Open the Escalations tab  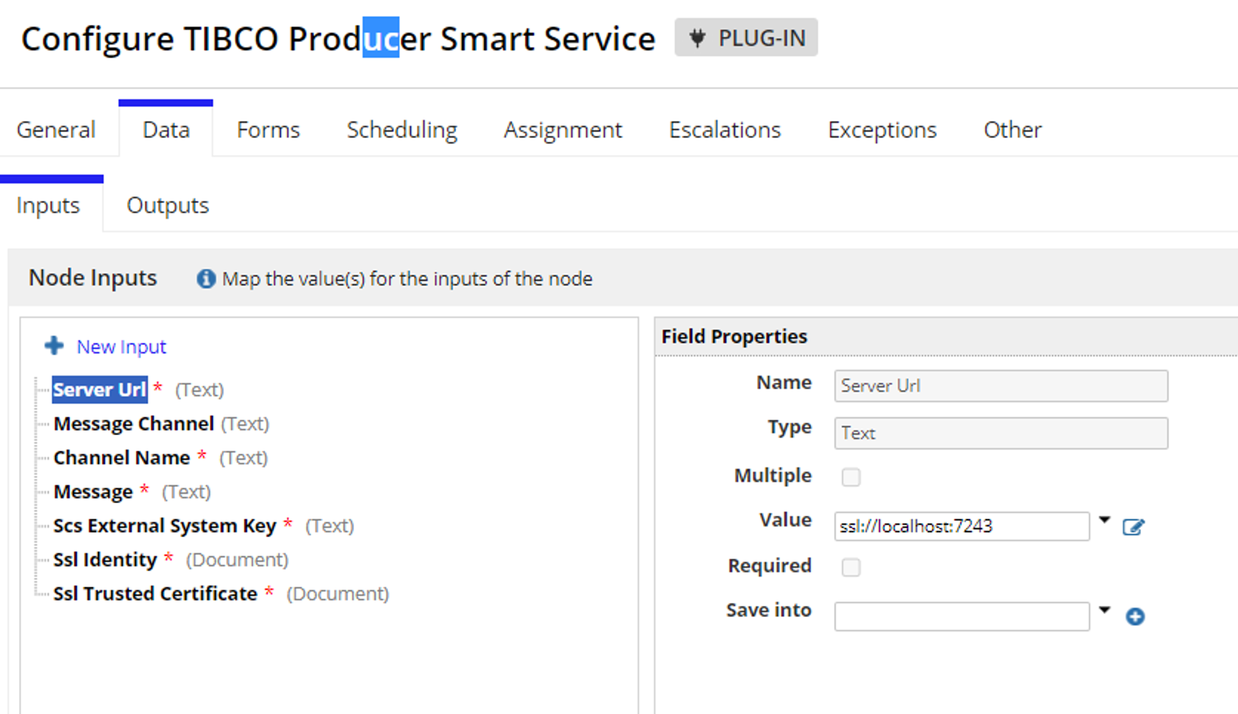pyautogui.click(x=725, y=130)
